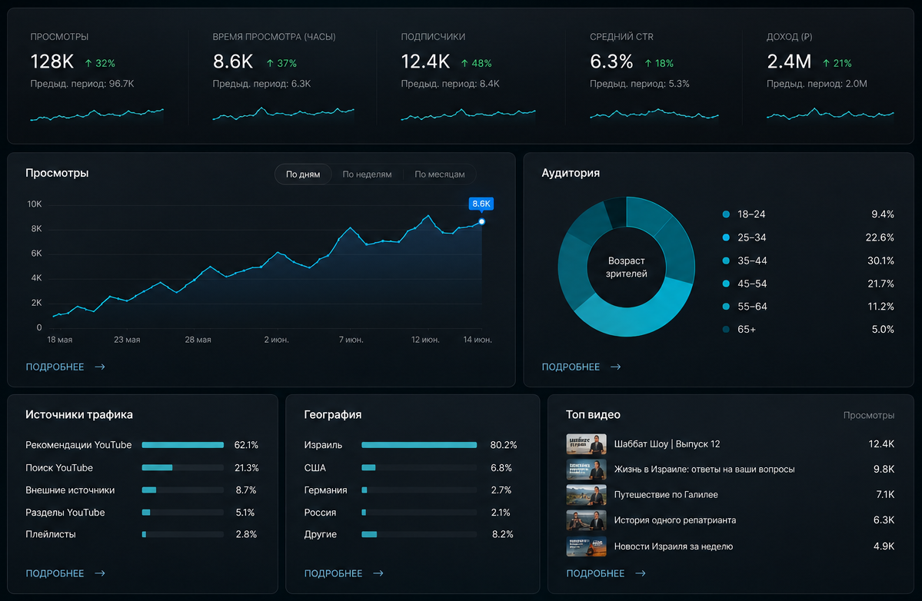Open thumbnail of 'История одного репатрианта'
The image size is (922, 601).
[586, 520]
